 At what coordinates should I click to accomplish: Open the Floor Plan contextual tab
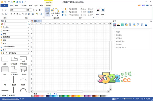pyautogui.click(x=48, y=6)
